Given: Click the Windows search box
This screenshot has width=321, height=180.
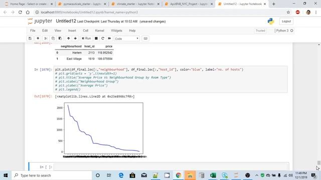Looking at the screenshot, I should (52, 175).
